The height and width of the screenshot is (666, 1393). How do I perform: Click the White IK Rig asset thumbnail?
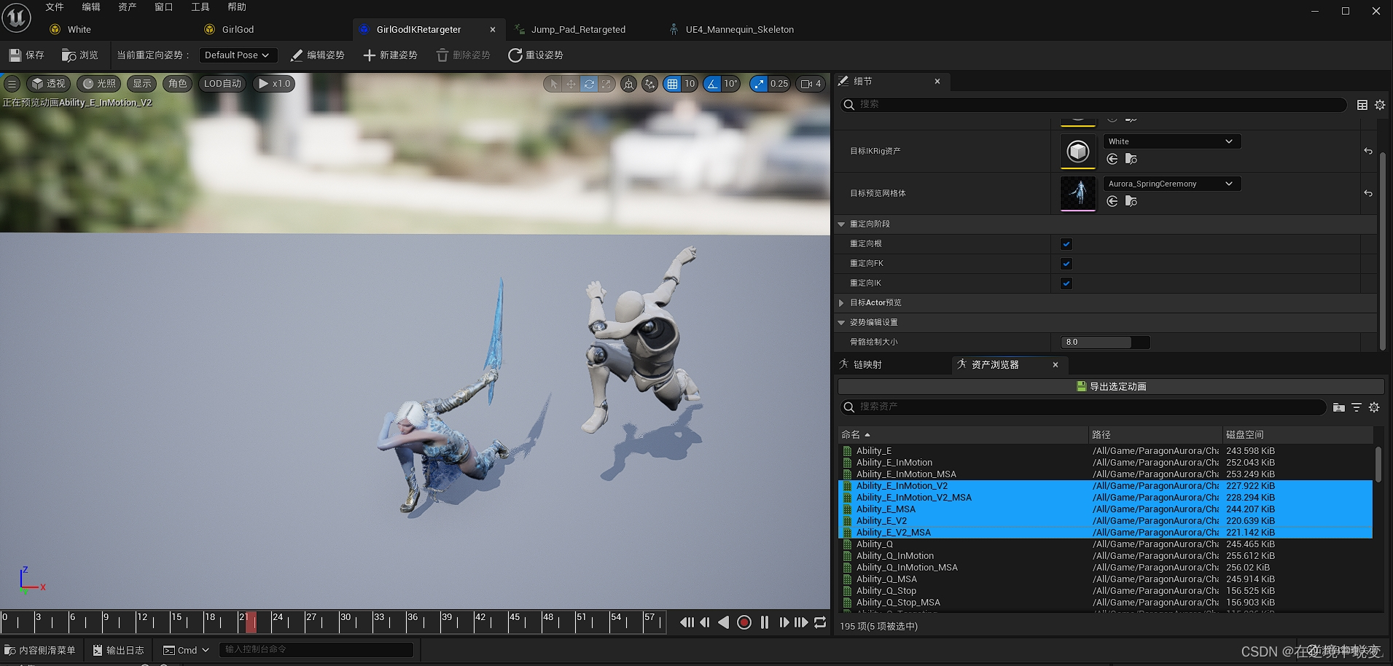click(1077, 152)
